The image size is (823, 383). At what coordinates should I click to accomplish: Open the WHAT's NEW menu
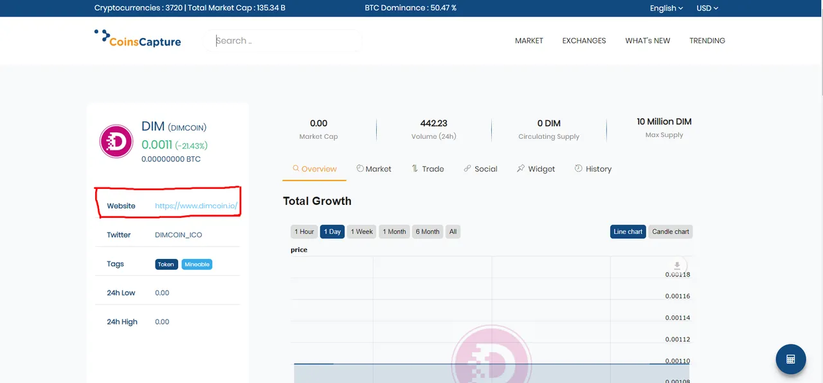[x=647, y=40]
